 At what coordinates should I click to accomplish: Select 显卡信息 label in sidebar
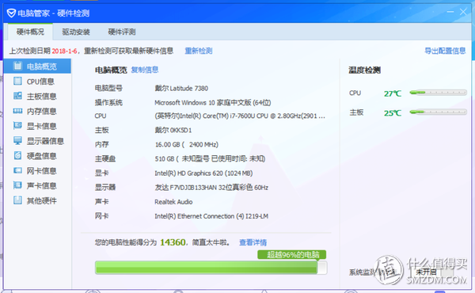41,126
